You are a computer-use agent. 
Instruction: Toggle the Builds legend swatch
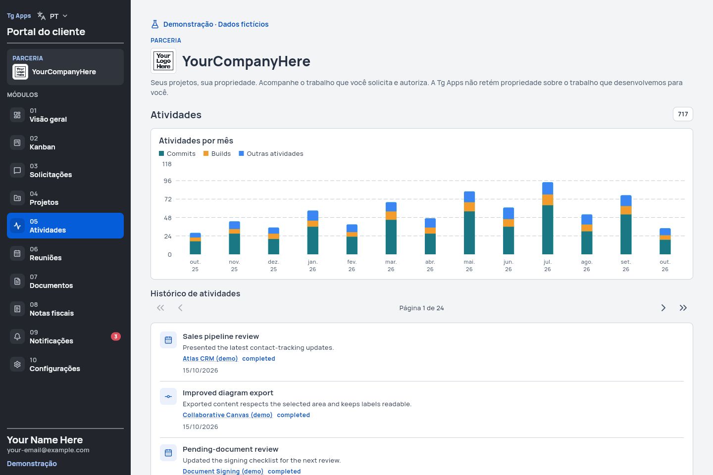pyautogui.click(x=206, y=153)
